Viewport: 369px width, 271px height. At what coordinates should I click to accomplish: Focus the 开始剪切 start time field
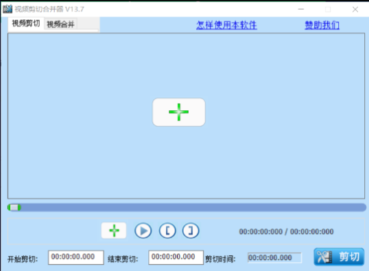coord(75,257)
